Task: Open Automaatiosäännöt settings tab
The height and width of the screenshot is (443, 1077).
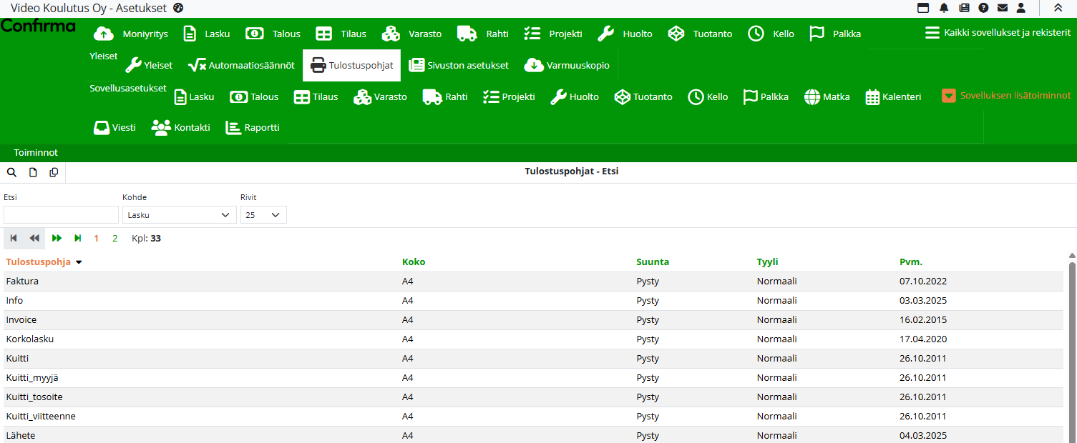Action: [241, 65]
